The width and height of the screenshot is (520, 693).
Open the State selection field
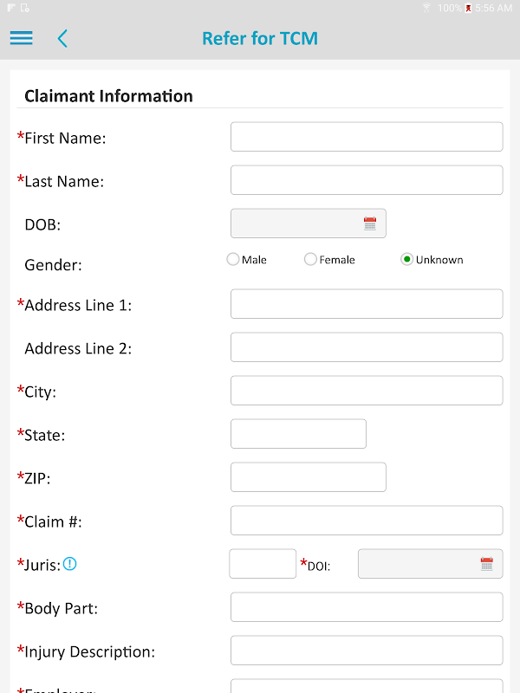coord(298,434)
